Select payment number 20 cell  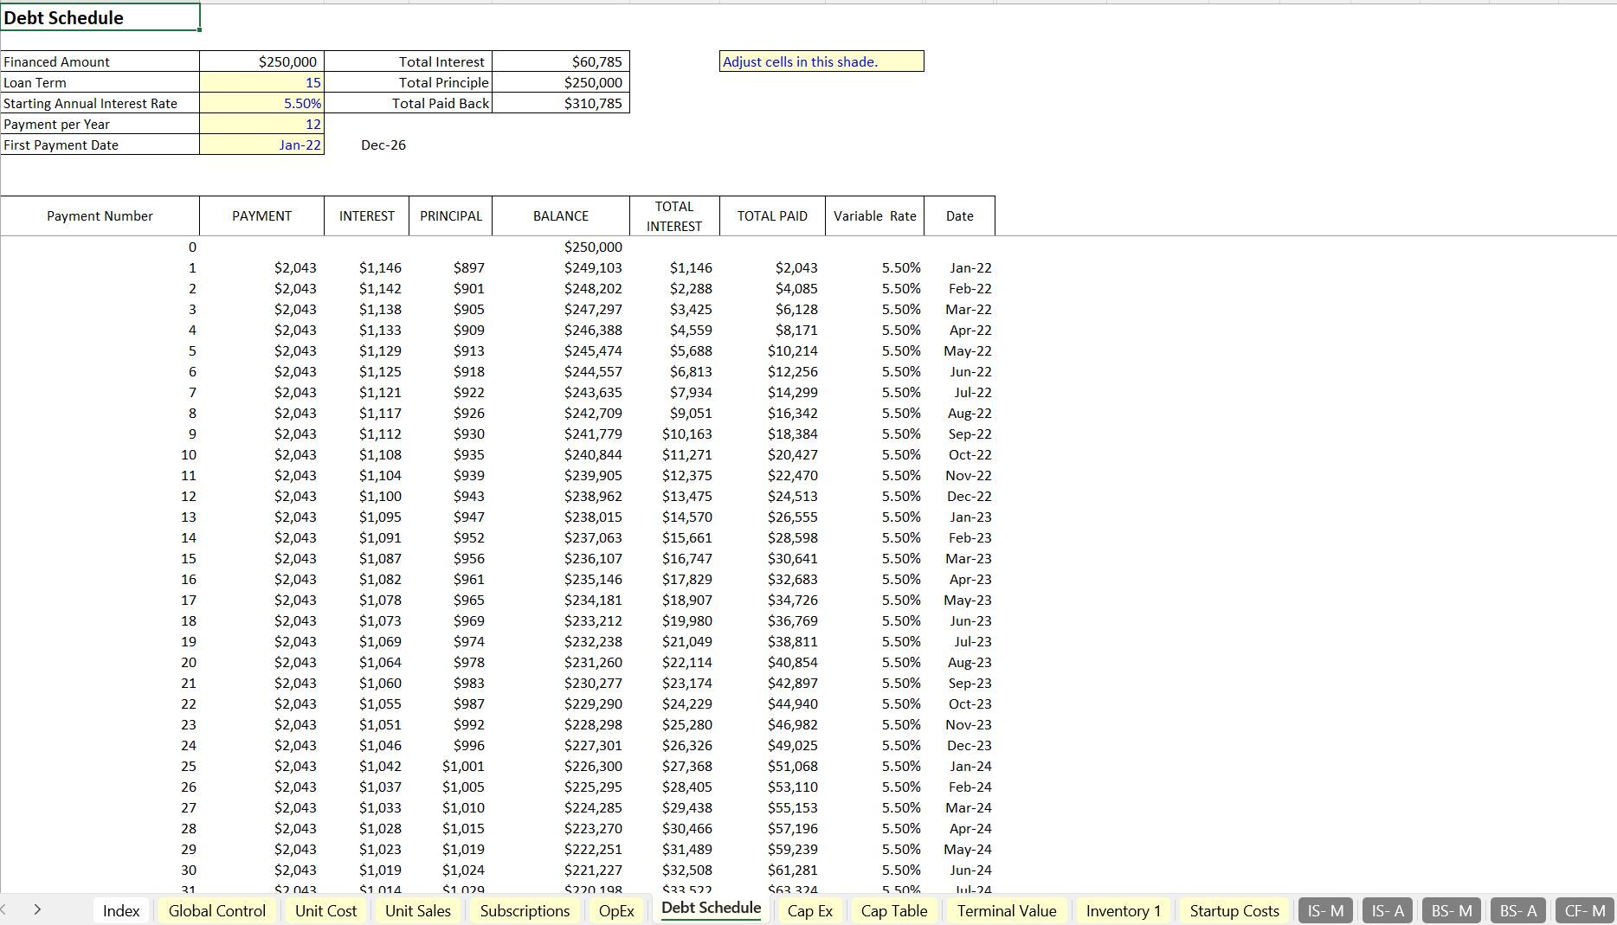click(x=100, y=662)
